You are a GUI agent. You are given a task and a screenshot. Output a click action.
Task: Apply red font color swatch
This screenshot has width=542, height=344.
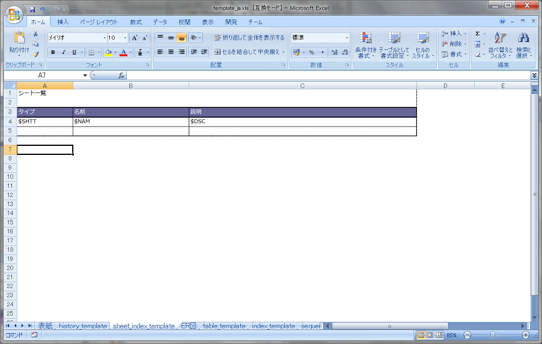point(123,52)
